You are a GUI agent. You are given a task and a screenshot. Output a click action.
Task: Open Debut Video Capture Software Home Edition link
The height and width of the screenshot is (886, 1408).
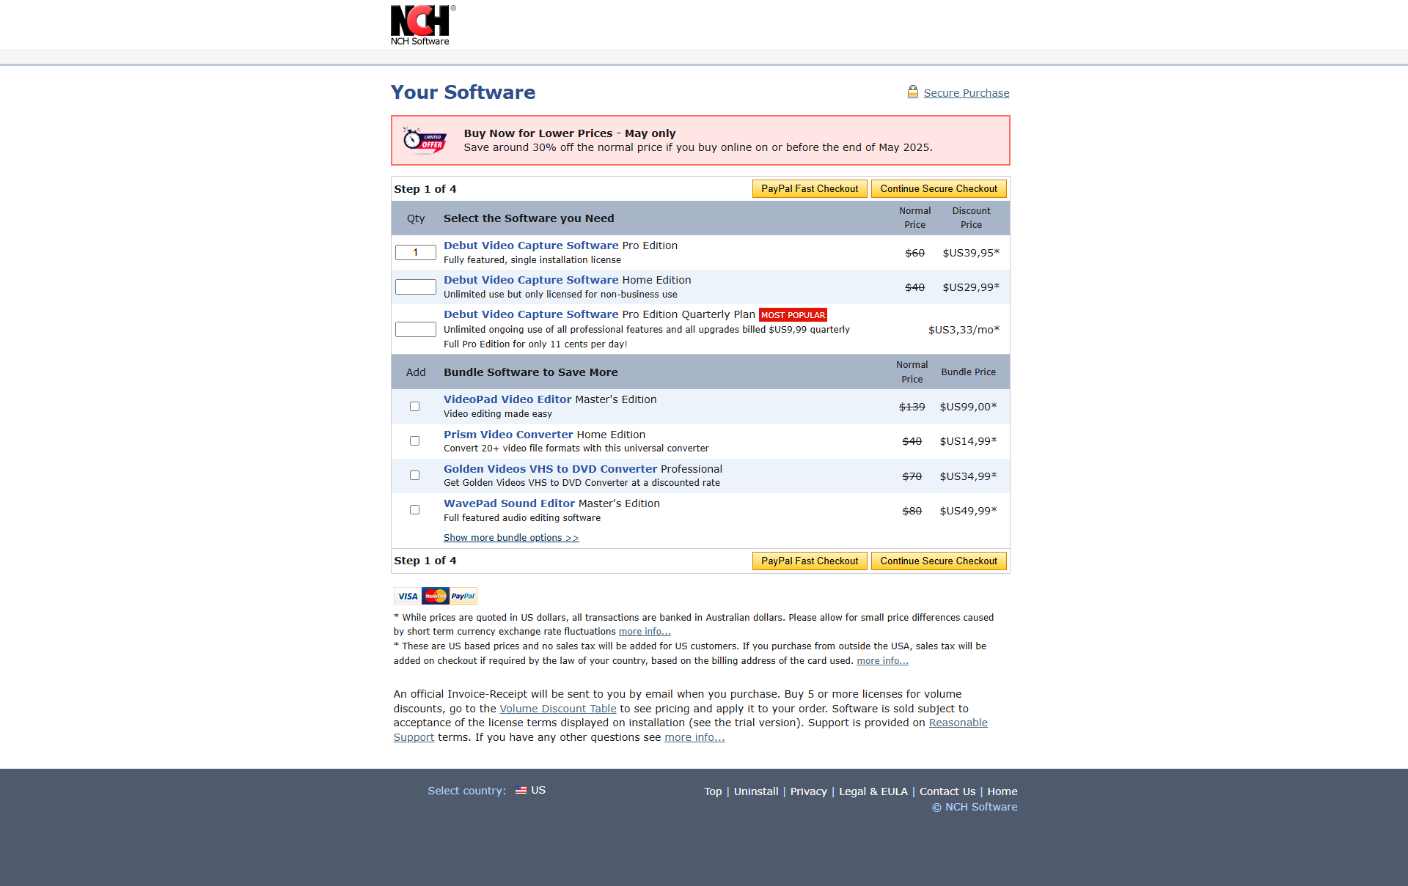click(x=531, y=280)
